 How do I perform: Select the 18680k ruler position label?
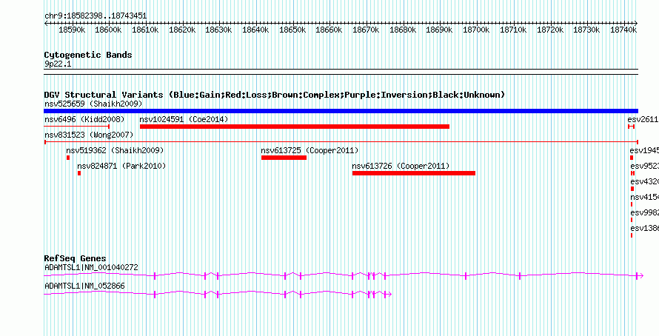(x=403, y=30)
